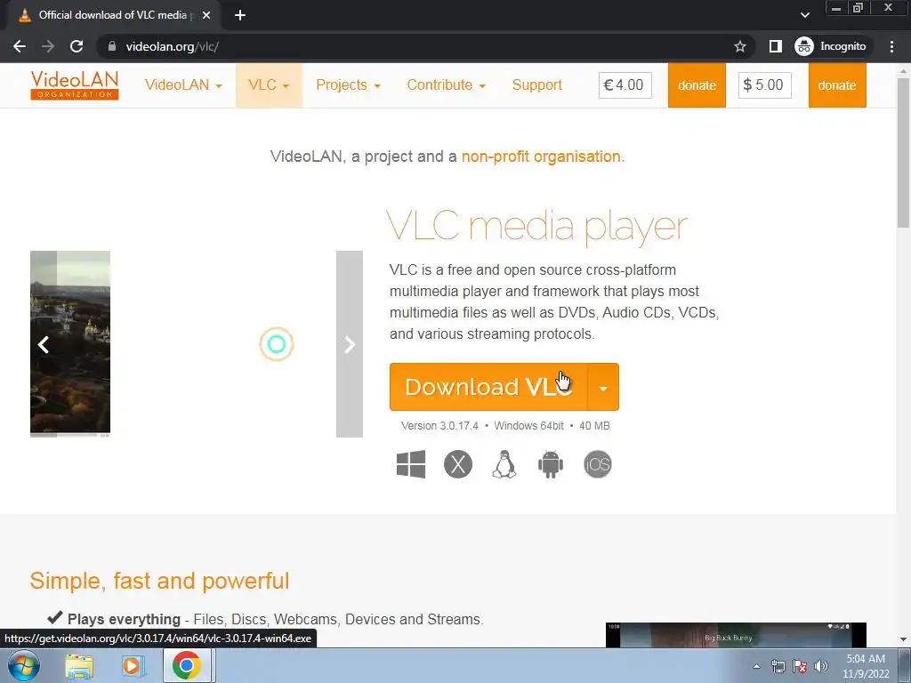Click the Chrome taskbar icon

(186, 665)
